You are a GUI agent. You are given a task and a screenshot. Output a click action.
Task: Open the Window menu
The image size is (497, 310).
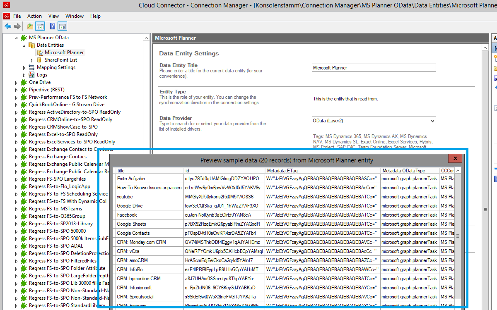(75, 16)
